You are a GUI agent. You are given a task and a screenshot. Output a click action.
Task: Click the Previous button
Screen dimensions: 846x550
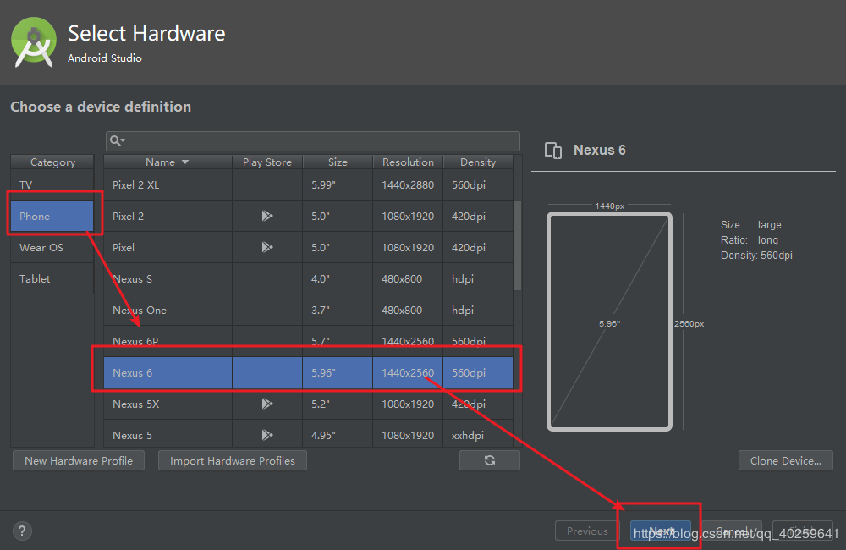(x=587, y=531)
